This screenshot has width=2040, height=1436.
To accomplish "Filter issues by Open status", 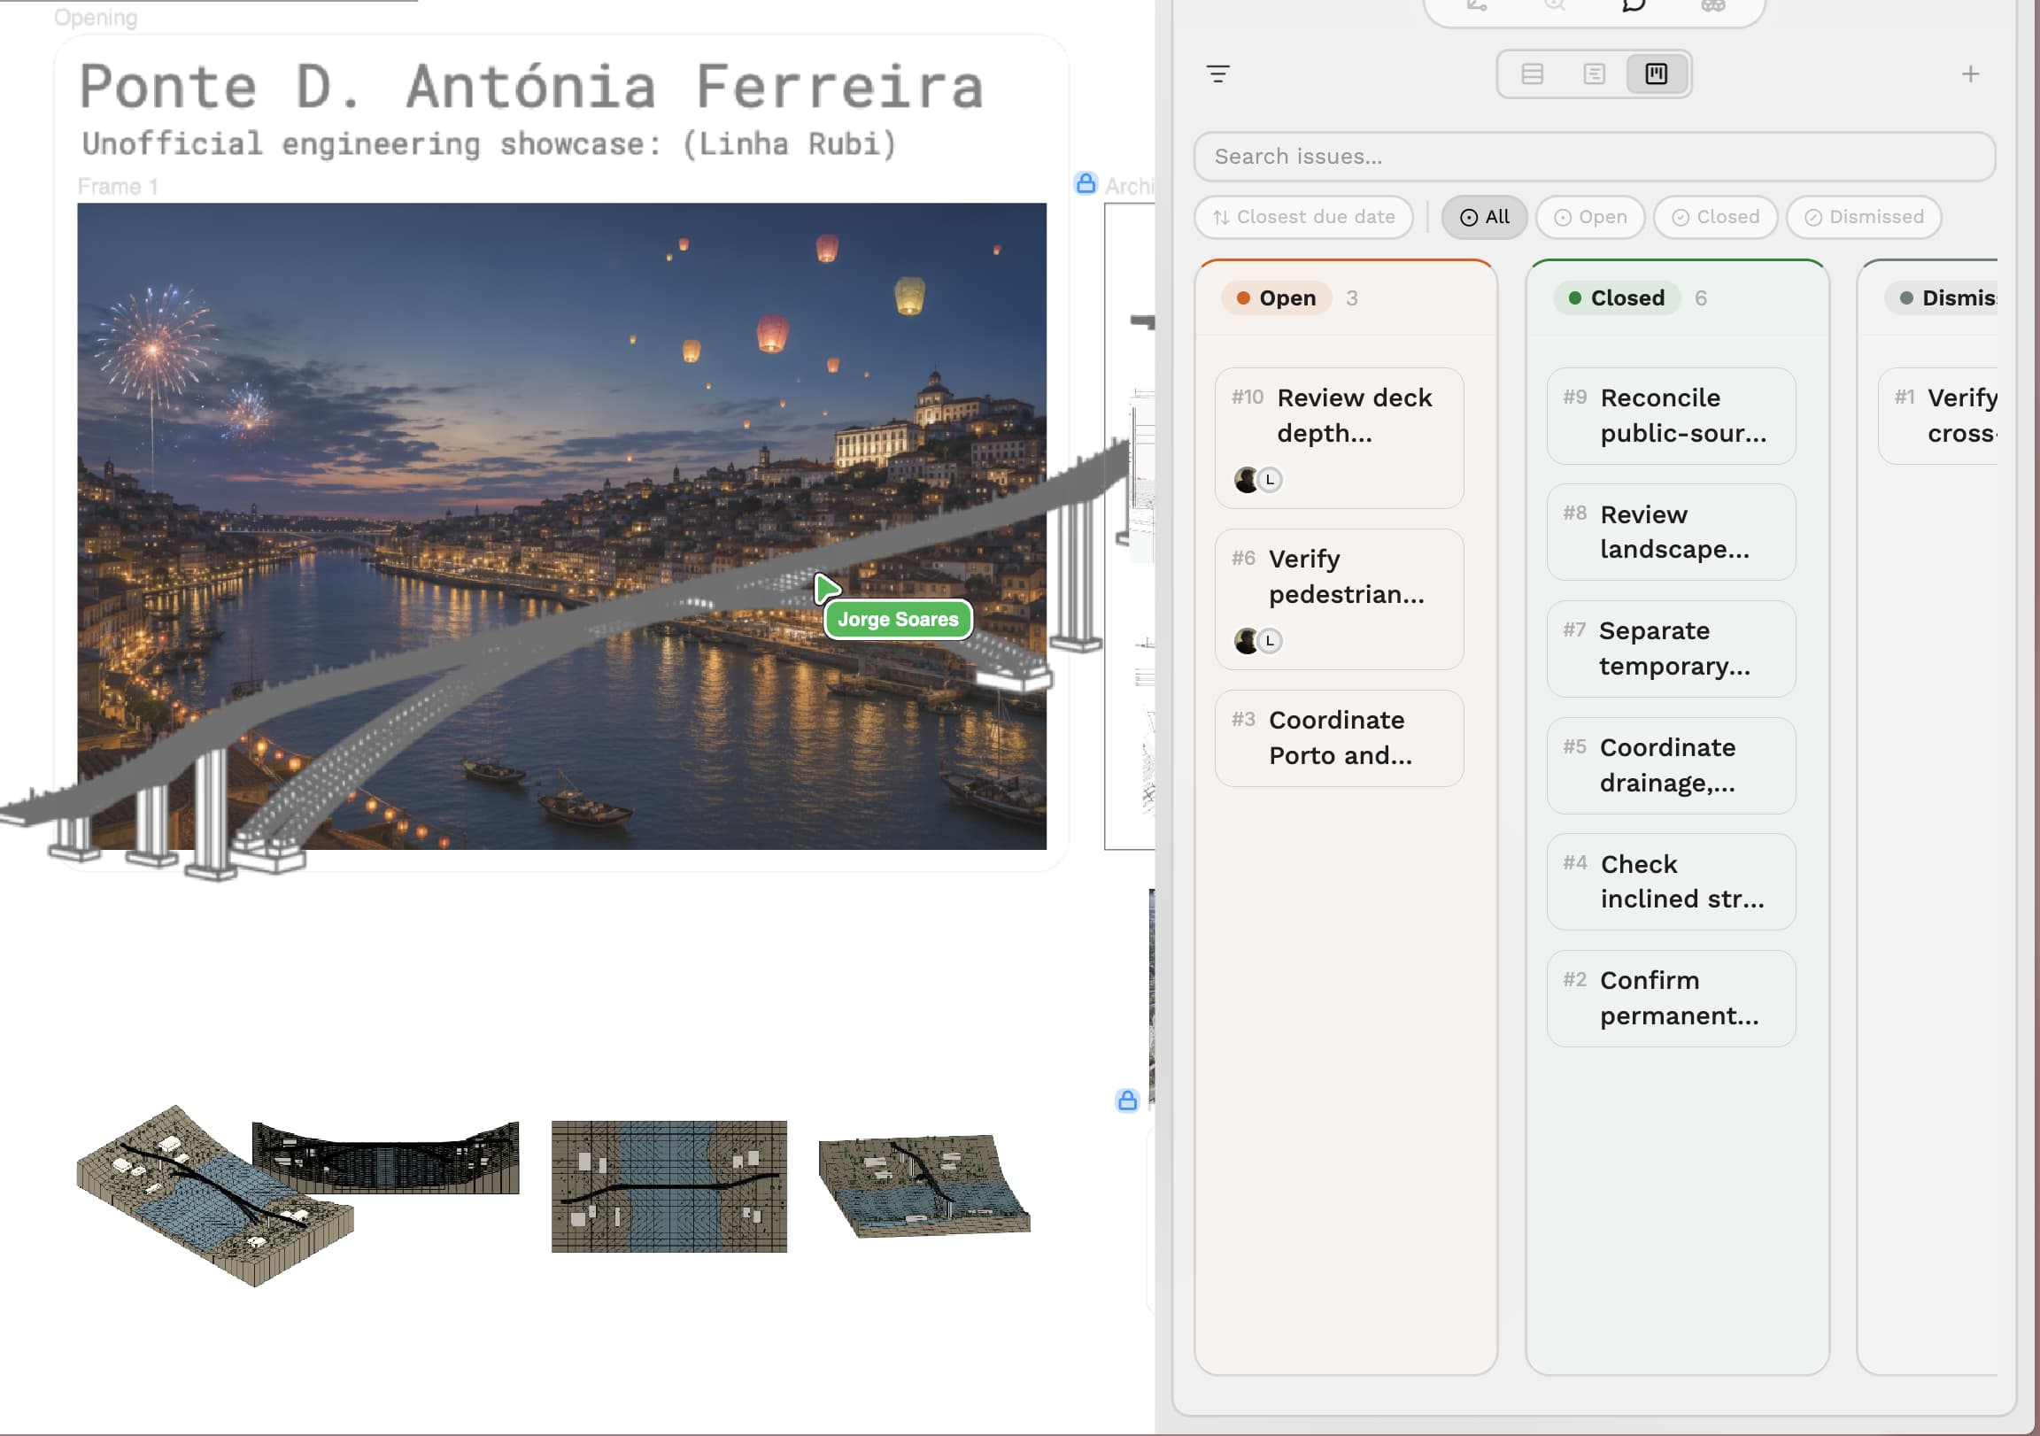I will (1590, 217).
